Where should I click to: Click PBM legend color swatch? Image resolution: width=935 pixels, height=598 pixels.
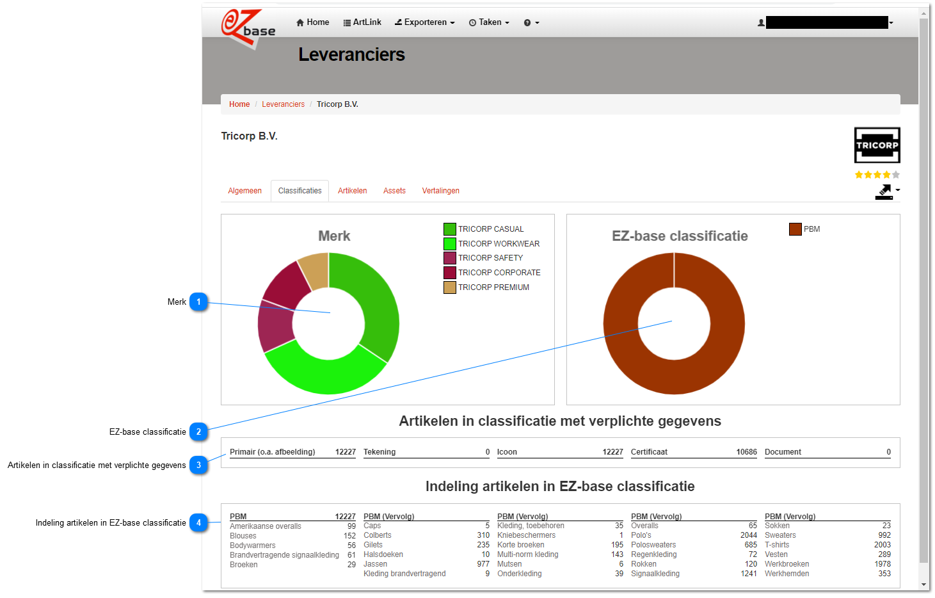[795, 229]
